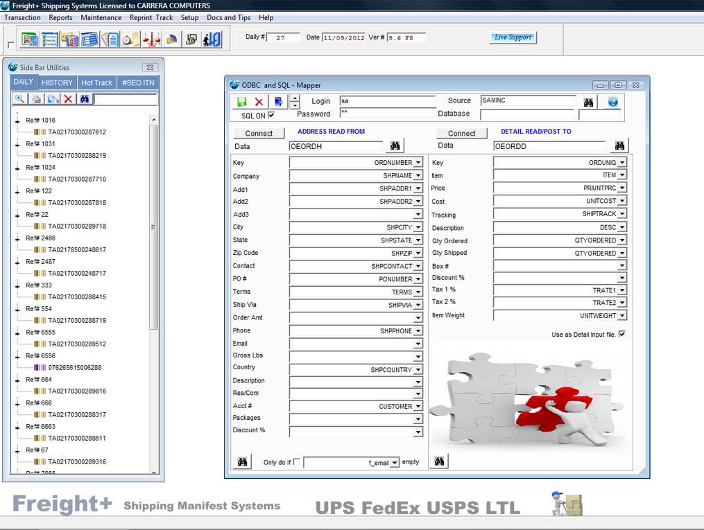This screenshot has width=704, height=530.
Task: Open the checklist form toolbar icon
Action: coord(49,39)
